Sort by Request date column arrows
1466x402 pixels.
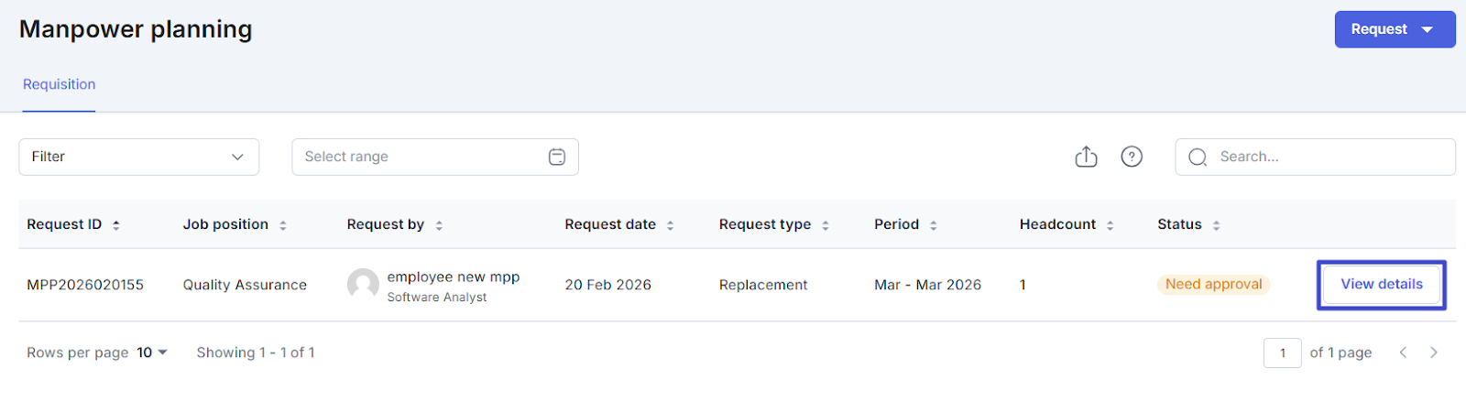(x=671, y=225)
